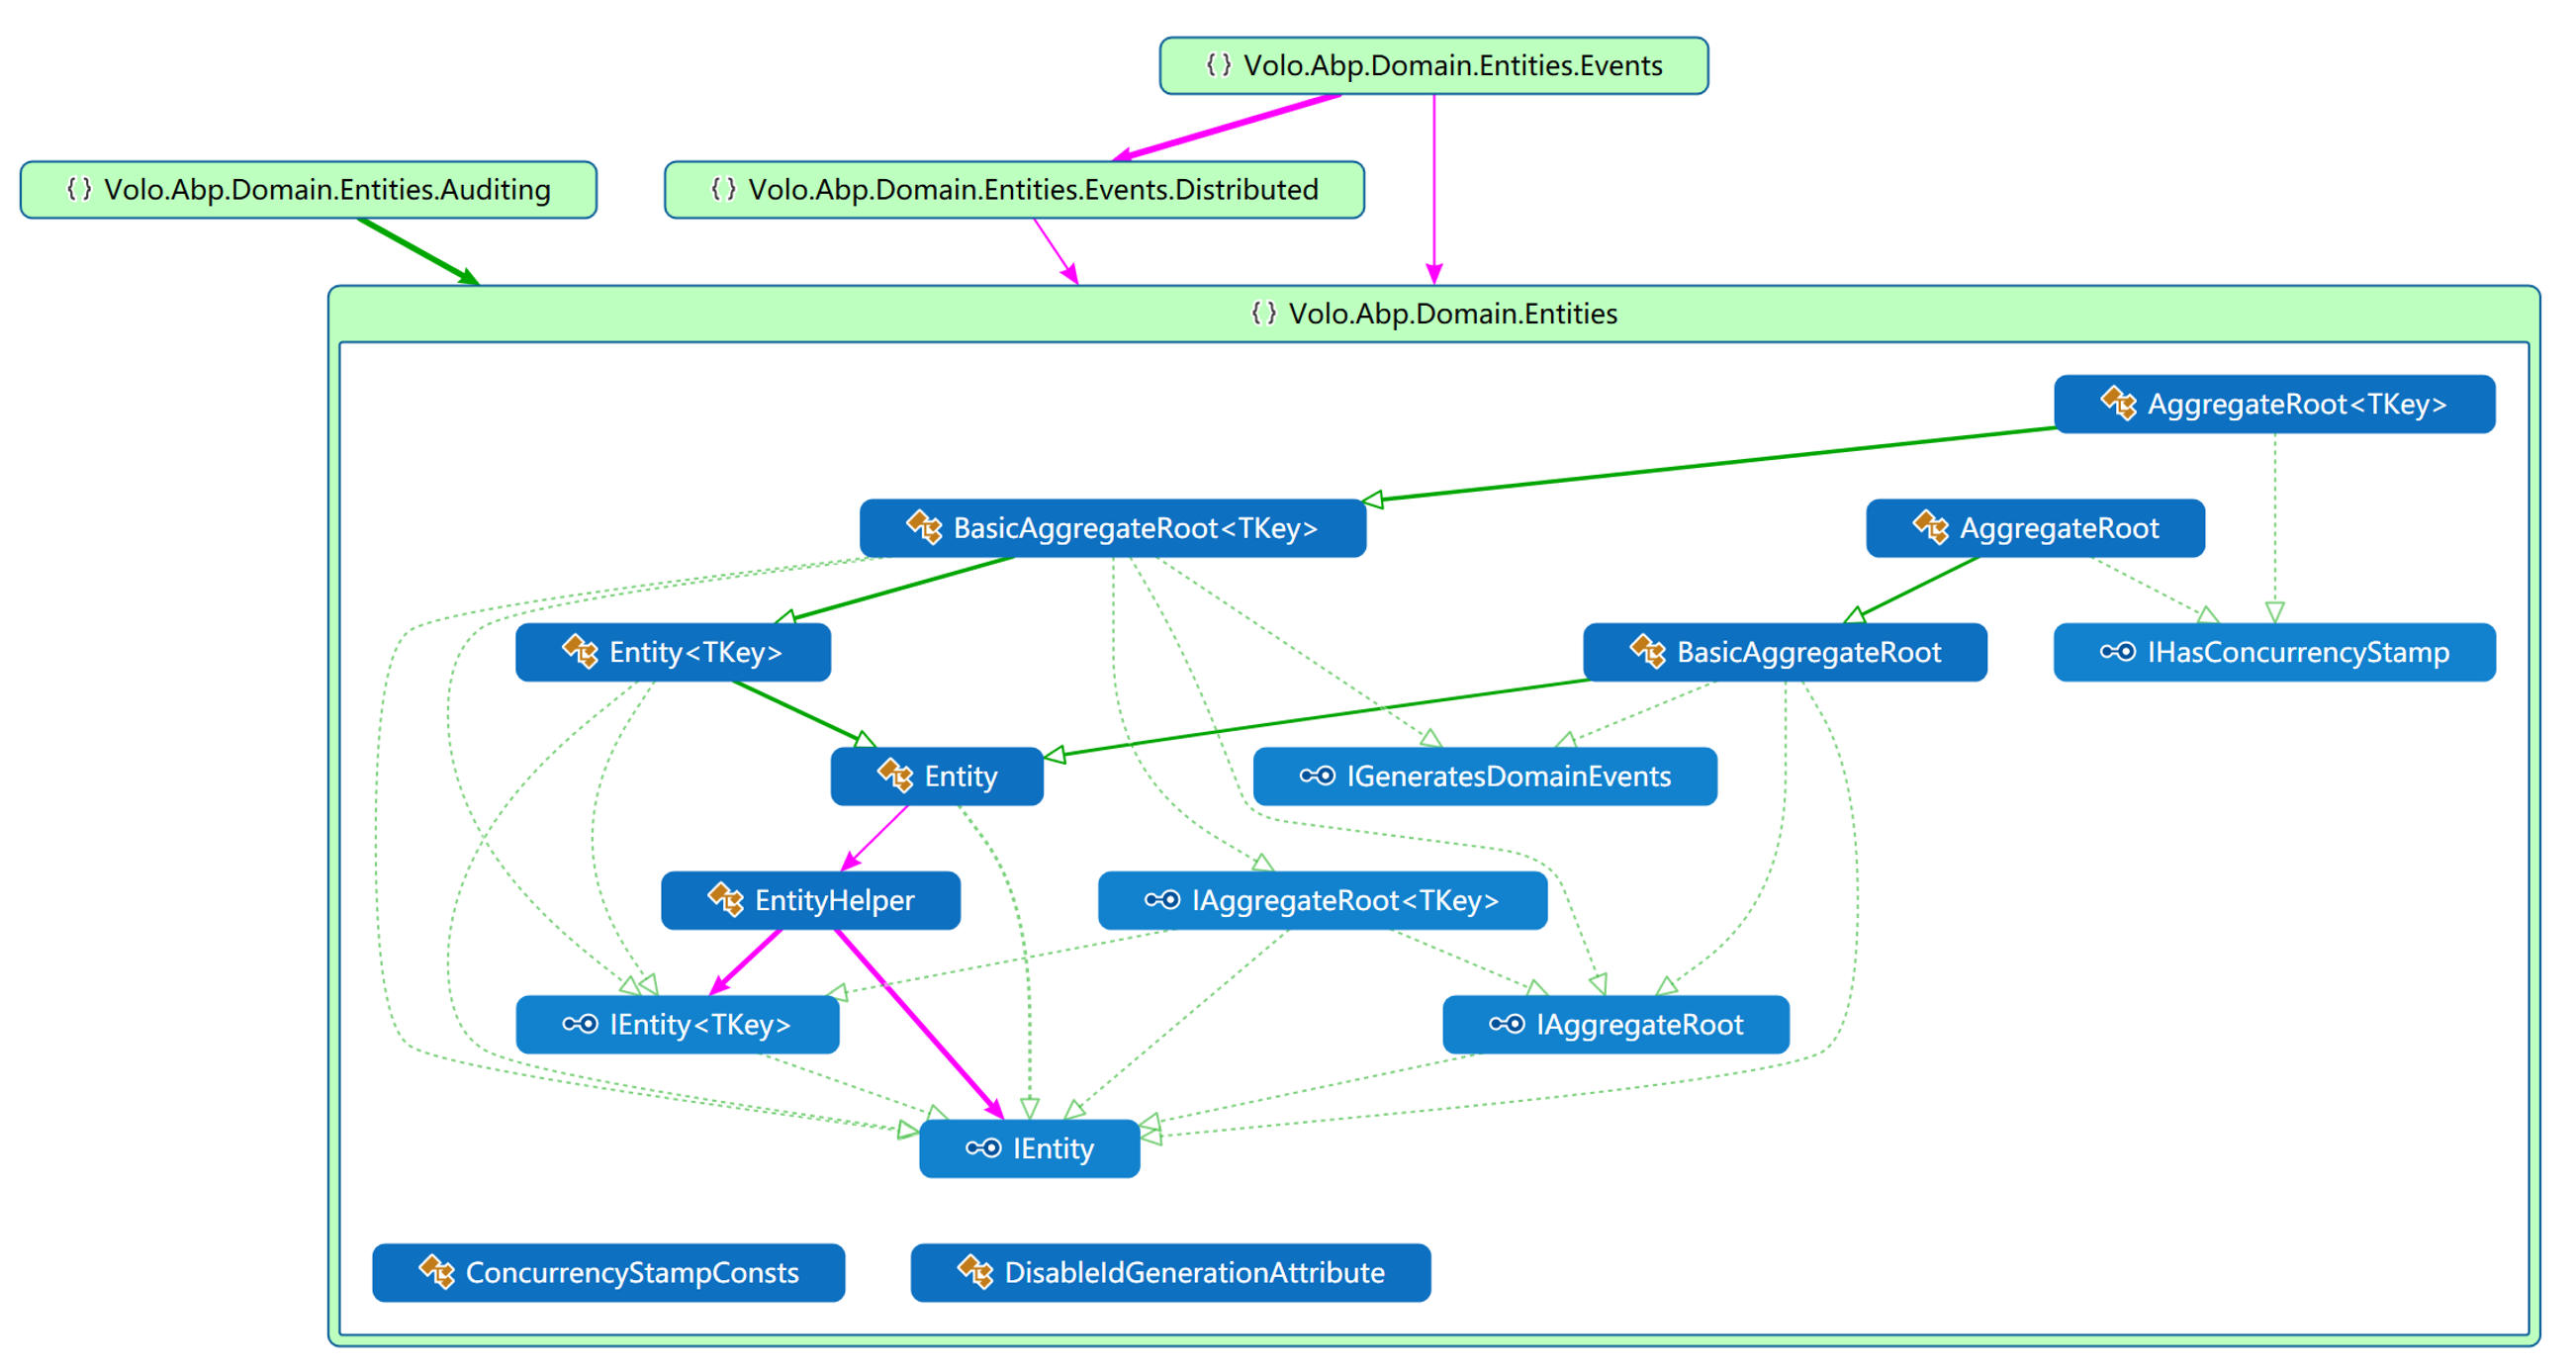The image size is (2576, 1371).
Task: Click the namespace braces icon of Volo.Abp.Domain.Entities.Events
Action: coord(1218,65)
